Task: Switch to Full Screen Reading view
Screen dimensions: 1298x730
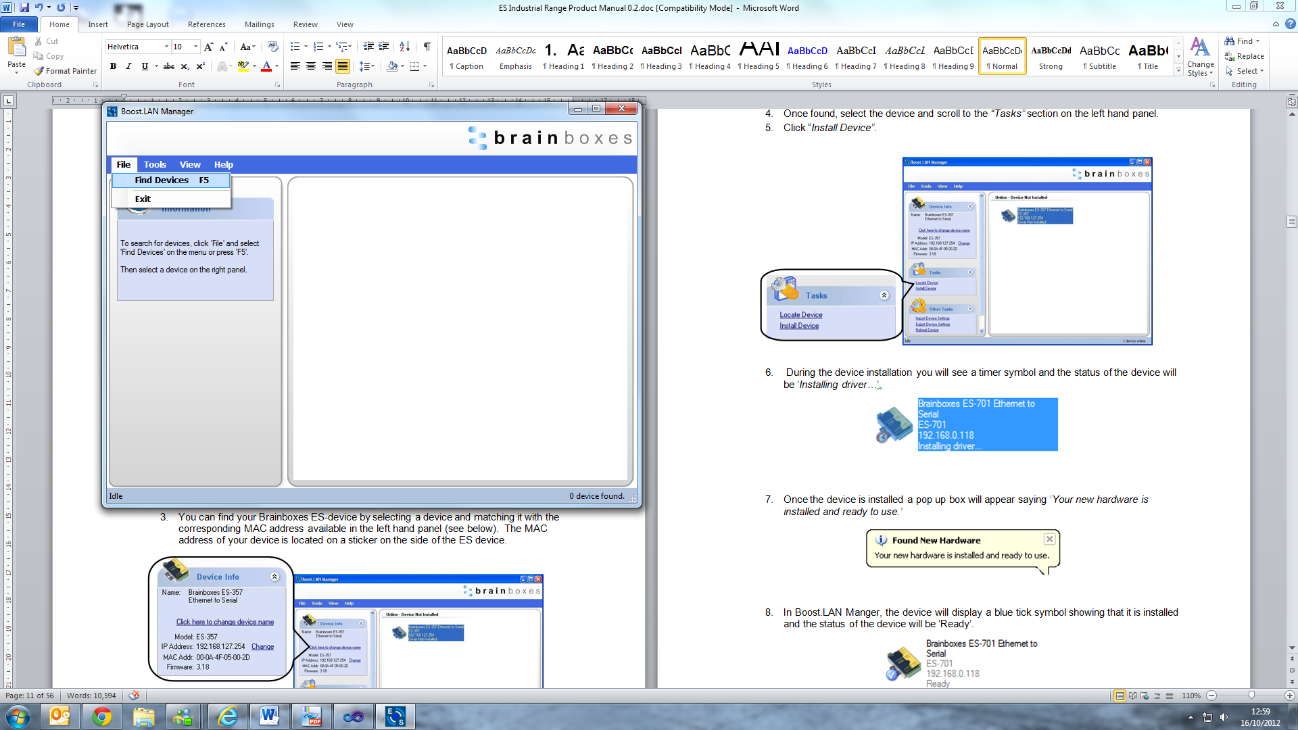Action: (1132, 696)
